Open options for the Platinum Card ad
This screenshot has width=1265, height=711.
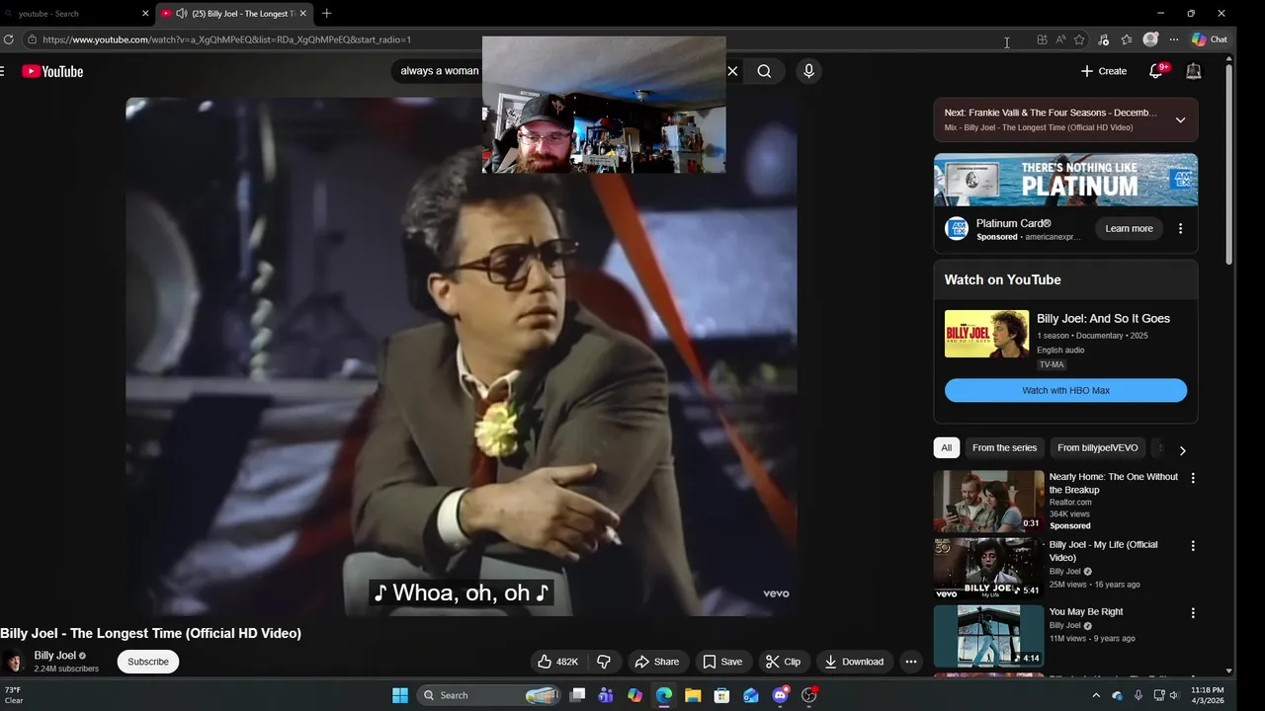click(1180, 229)
